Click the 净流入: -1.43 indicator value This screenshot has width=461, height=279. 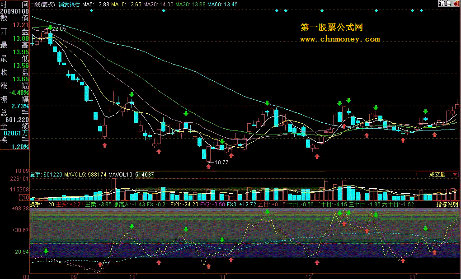coord(129,205)
